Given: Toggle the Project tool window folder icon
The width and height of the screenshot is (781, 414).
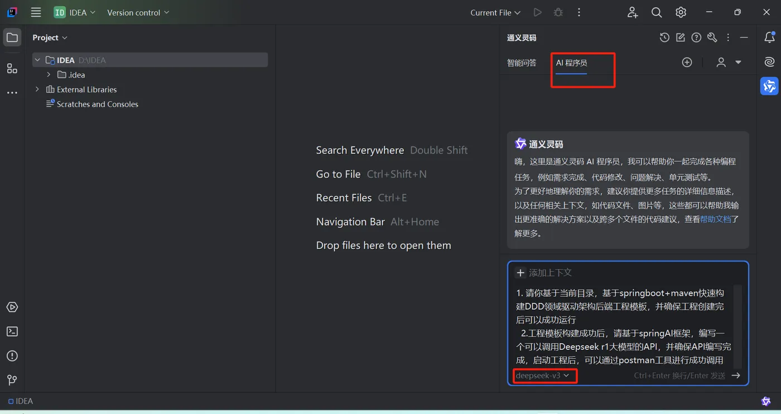Looking at the screenshot, I should (12, 37).
